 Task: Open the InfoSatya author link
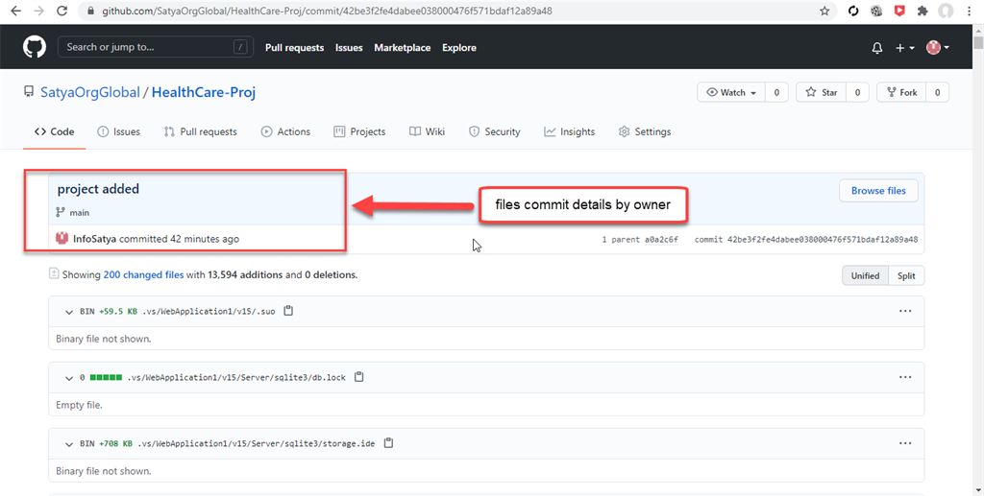click(x=95, y=239)
